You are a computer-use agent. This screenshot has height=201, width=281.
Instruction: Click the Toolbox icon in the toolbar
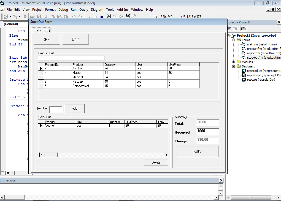pos(134,17)
